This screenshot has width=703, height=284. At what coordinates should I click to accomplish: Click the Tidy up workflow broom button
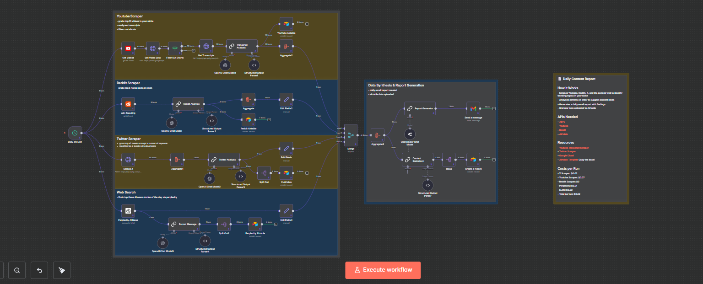[62, 270]
